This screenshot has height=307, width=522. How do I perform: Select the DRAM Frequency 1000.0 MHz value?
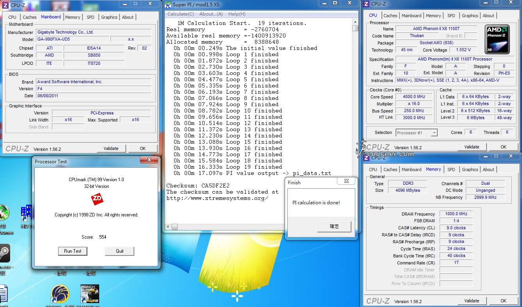coord(456,214)
